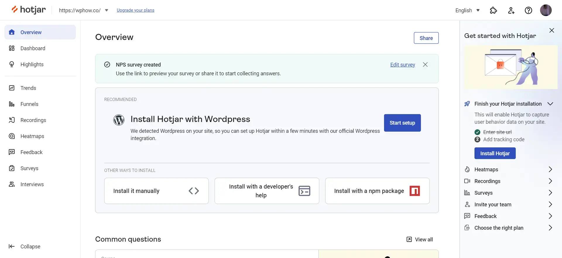Screen dimensions: 562x258
Task: Click the View all link for common questions
Action: point(420,239)
